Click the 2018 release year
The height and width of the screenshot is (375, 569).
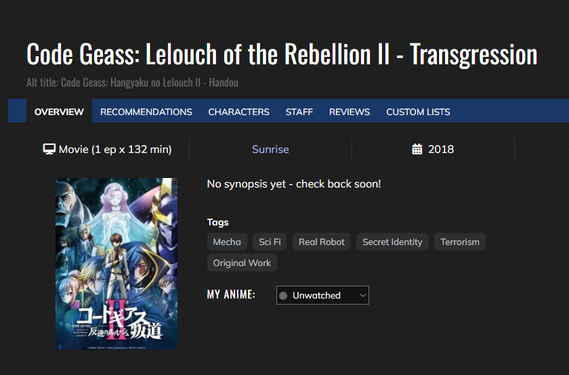(441, 149)
